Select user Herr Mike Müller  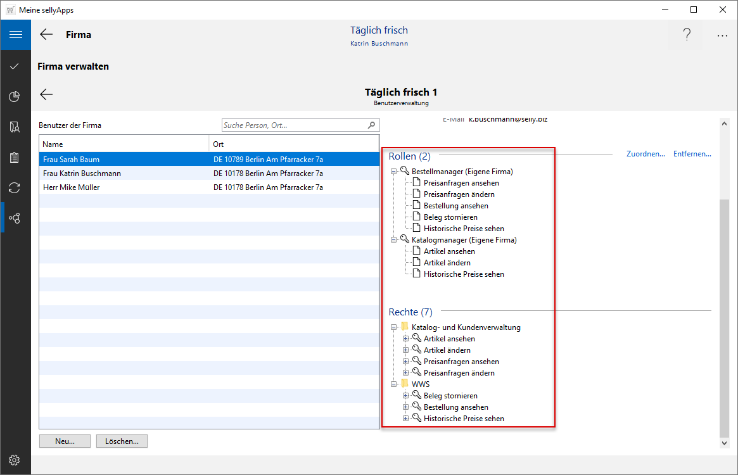[x=72, y=187]
